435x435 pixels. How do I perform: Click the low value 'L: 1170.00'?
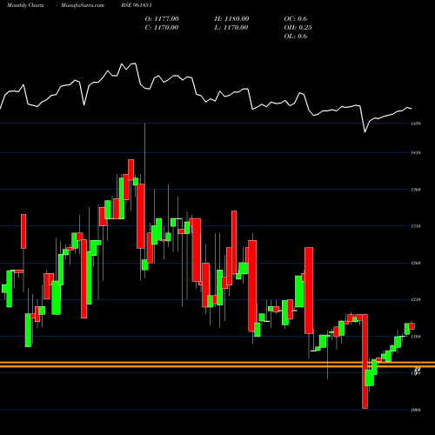[231, 27]
